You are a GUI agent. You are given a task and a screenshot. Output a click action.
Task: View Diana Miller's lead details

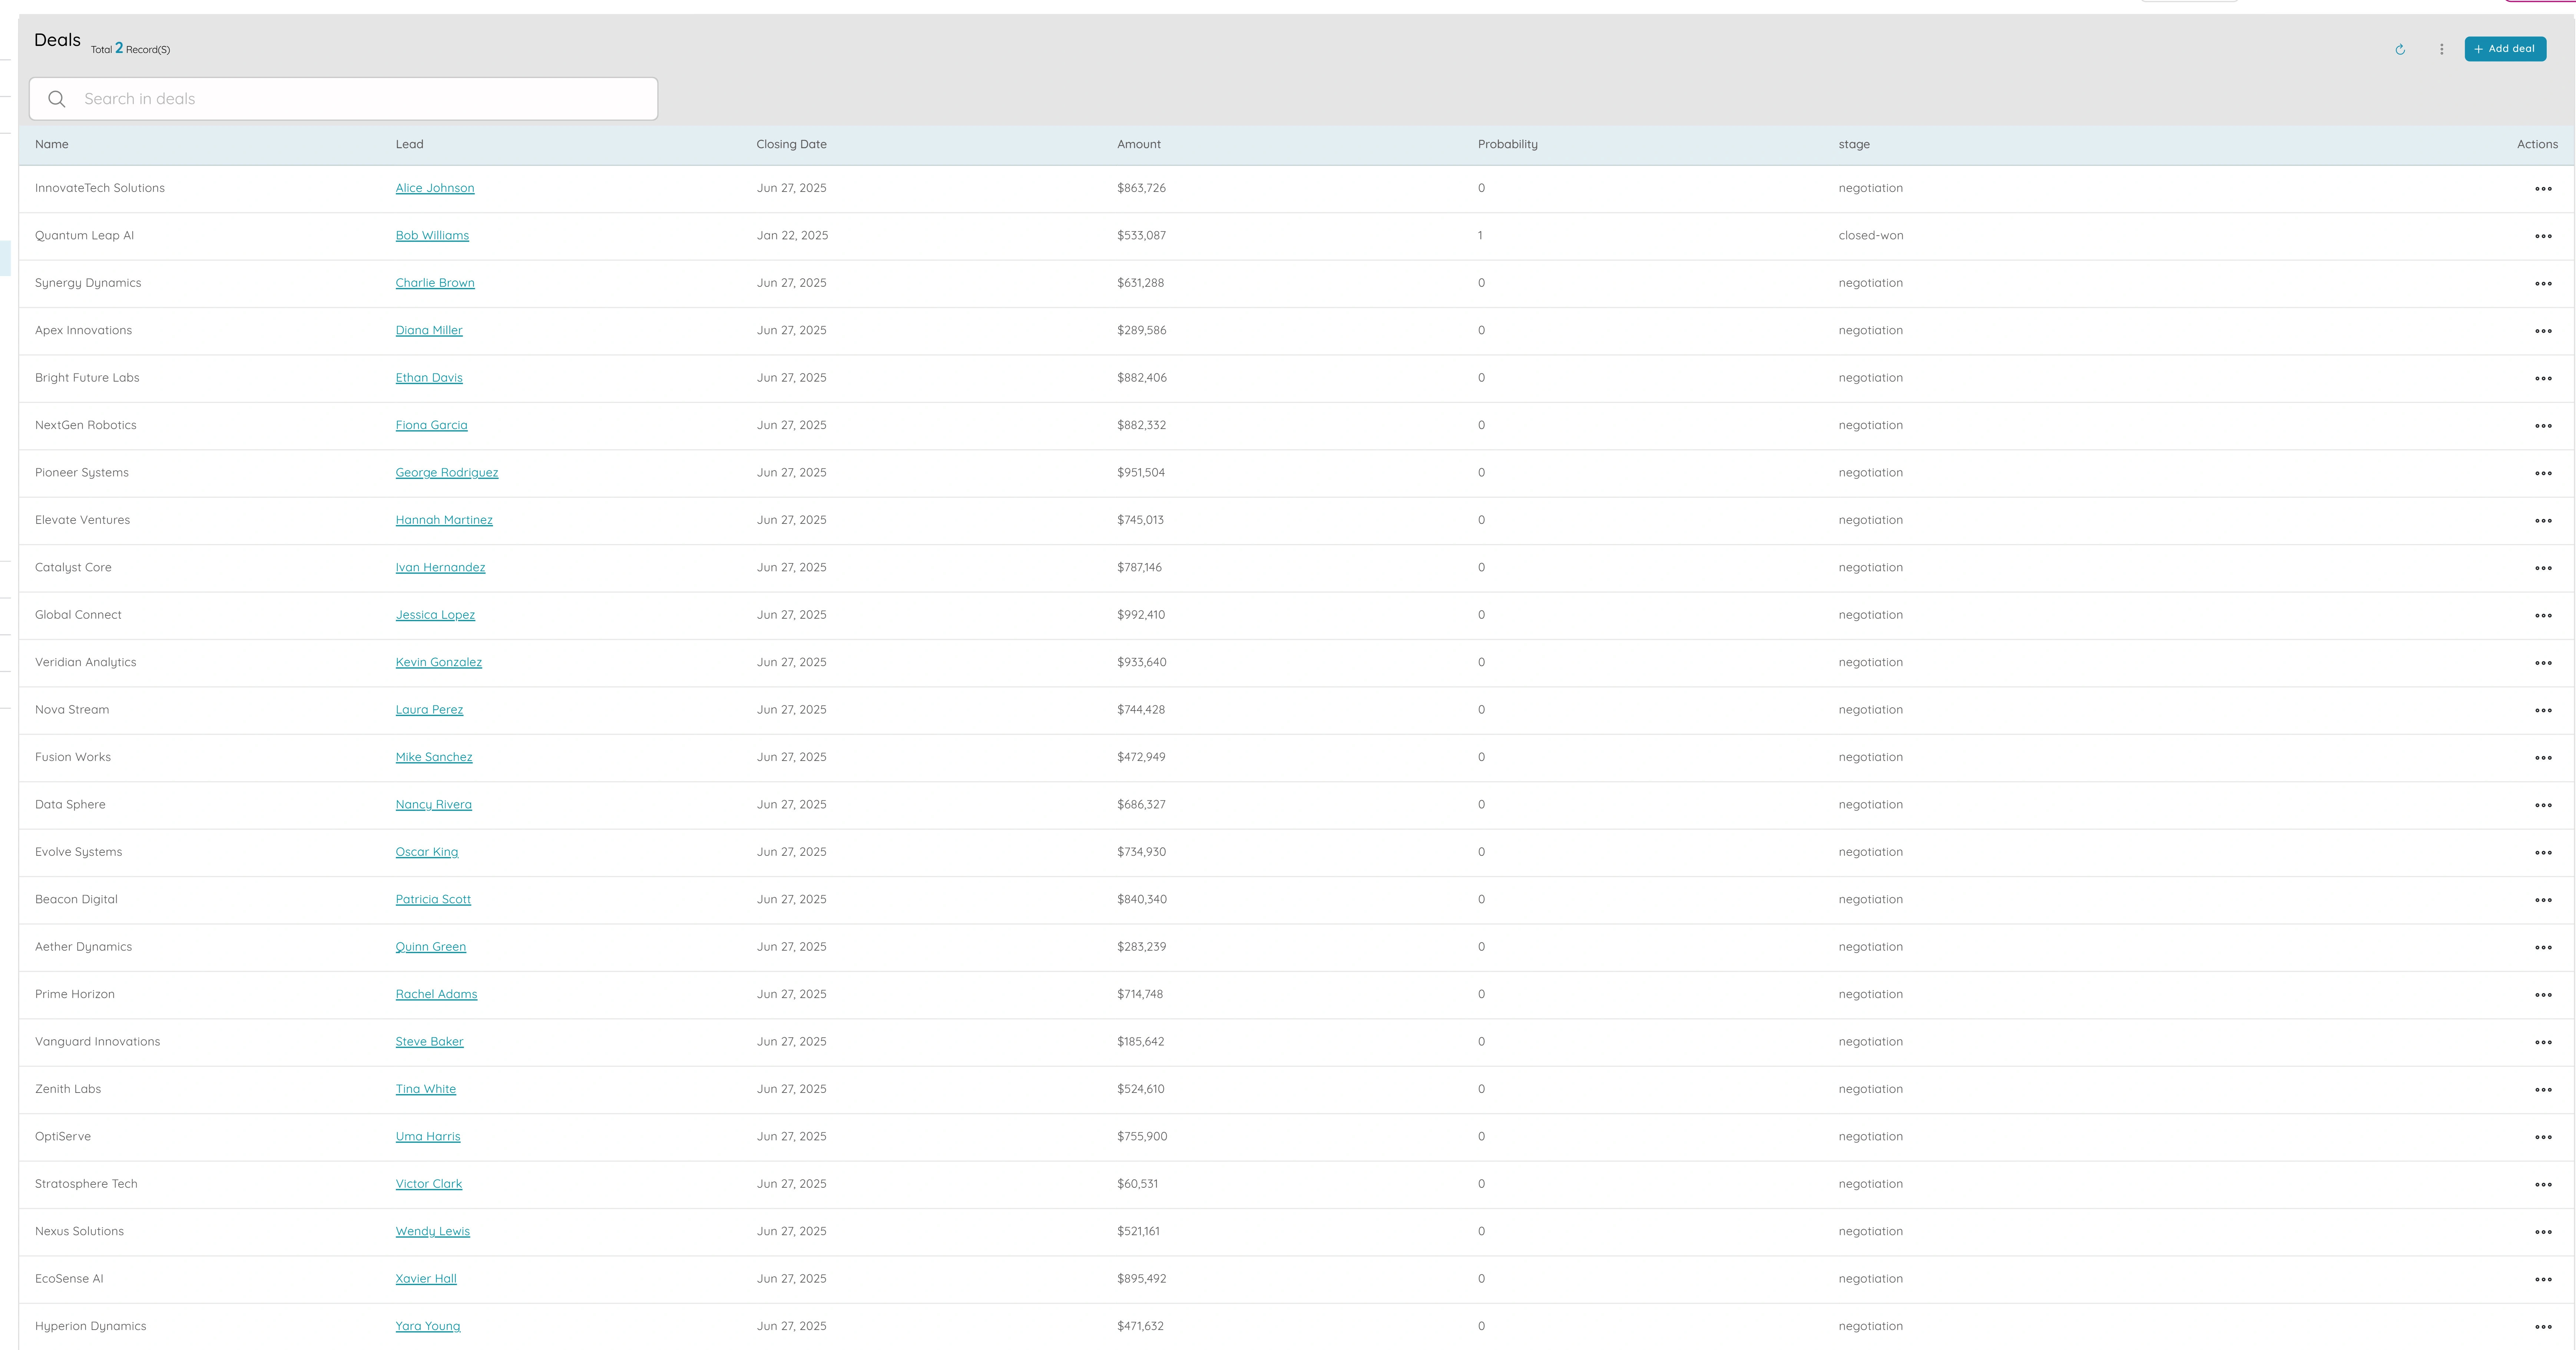[428, 330]
